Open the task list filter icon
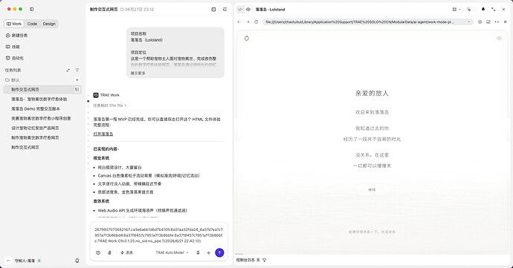The image size is (513, 268). (x=77, y=71)
